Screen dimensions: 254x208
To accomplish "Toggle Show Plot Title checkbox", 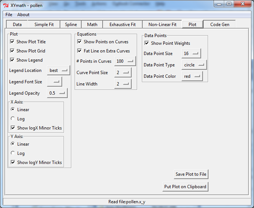I will pos(12,42).
